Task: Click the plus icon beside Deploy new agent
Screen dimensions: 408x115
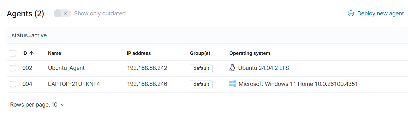Action: pyautogui.click(x=351, y=13)
